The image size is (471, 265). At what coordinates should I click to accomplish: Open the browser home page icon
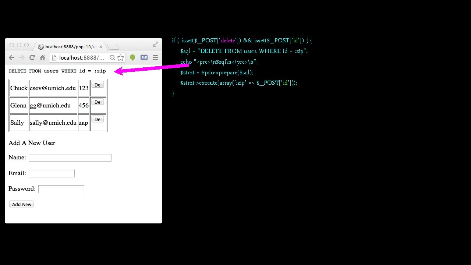pos(42,57)
